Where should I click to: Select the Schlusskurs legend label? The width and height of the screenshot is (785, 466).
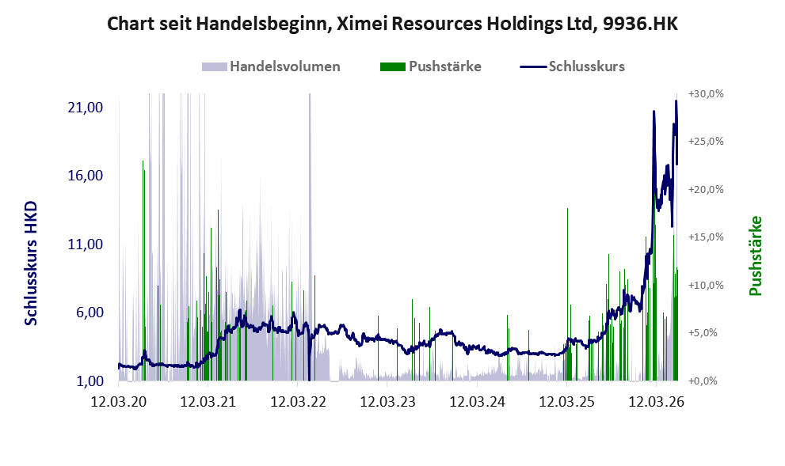[x=587, y=66]
